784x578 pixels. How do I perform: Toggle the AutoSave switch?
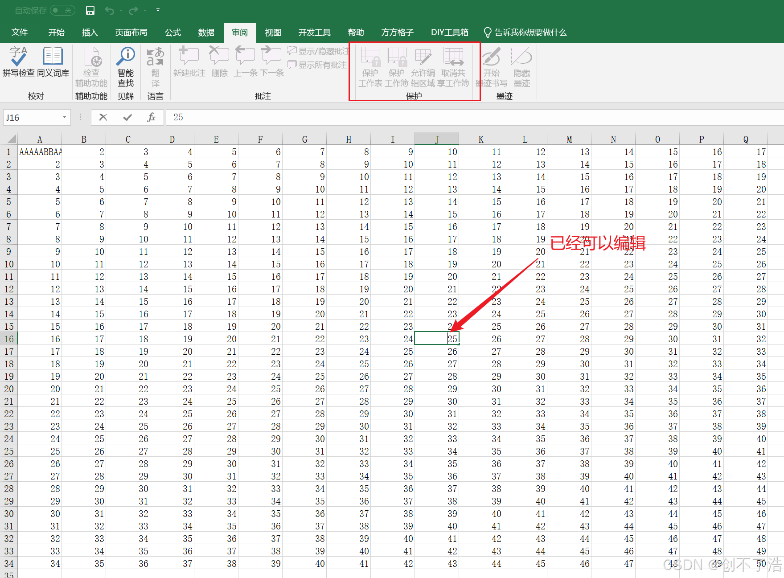(x=62, y=10)
